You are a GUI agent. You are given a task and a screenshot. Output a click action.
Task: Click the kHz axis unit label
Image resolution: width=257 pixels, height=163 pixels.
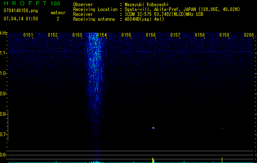pos(4,33)
